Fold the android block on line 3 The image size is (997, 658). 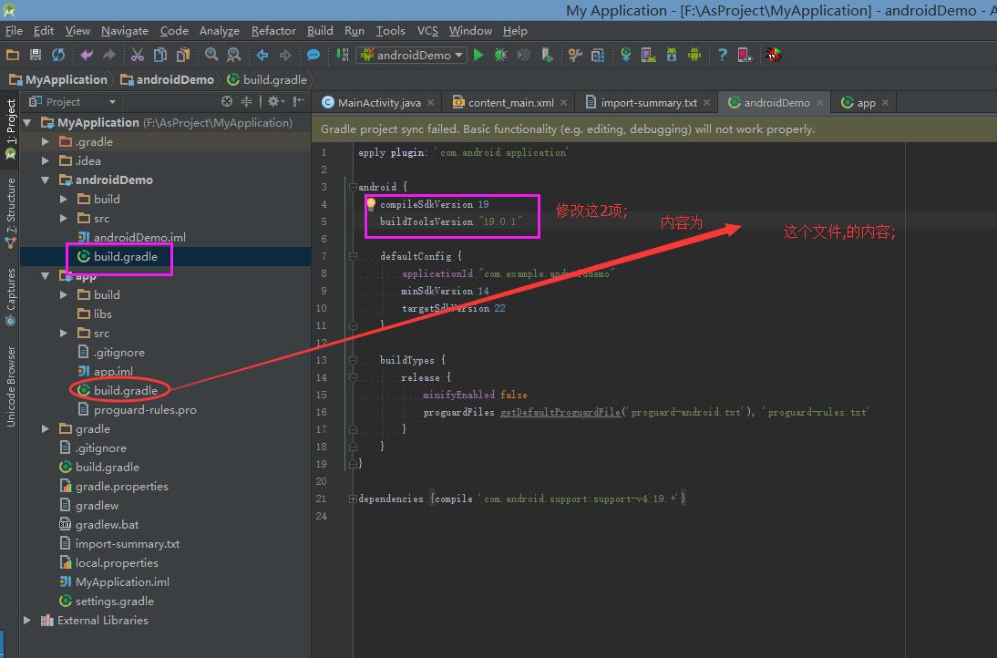(353, 187)
